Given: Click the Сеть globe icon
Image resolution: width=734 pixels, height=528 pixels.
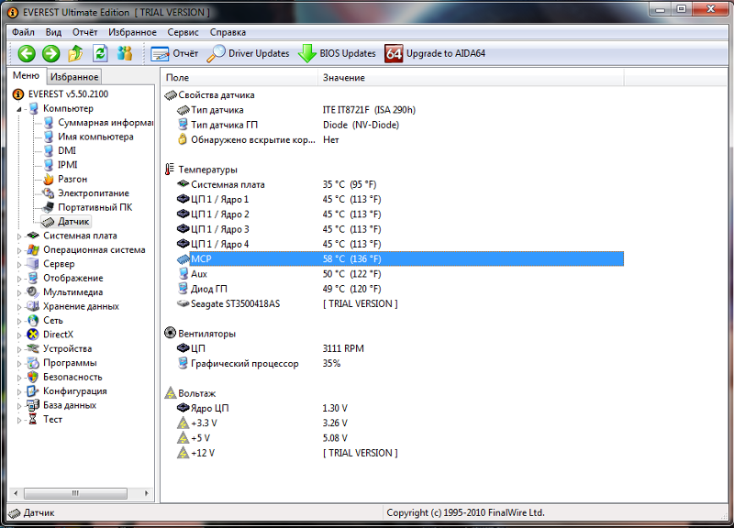Looking at the screenshot, I should (33, 320).
